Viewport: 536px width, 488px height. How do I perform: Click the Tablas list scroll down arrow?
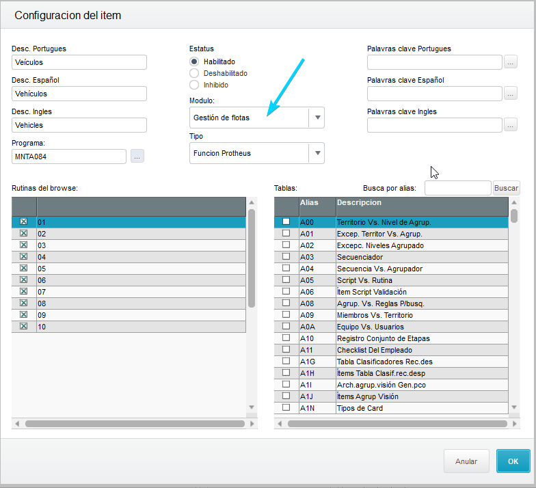click(x=514, y=407)
